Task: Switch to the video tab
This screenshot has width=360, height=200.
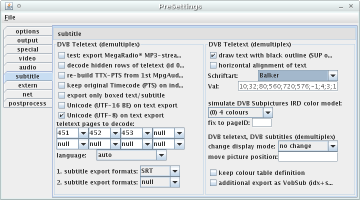Action: pos(27,58)
